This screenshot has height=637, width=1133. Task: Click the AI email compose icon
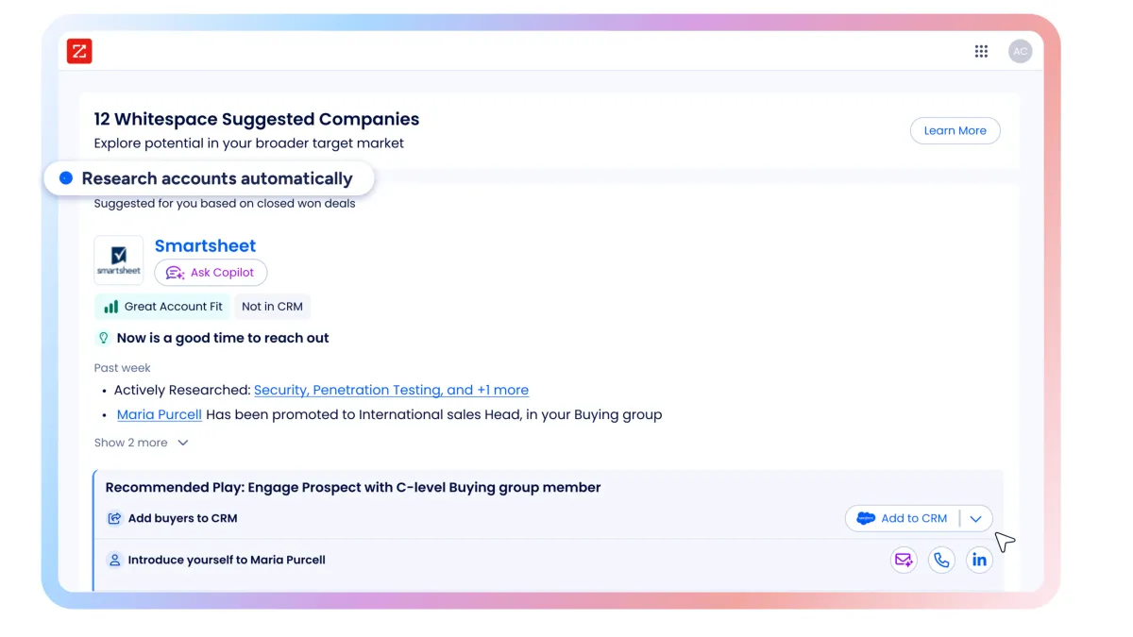tap(904, 560)
